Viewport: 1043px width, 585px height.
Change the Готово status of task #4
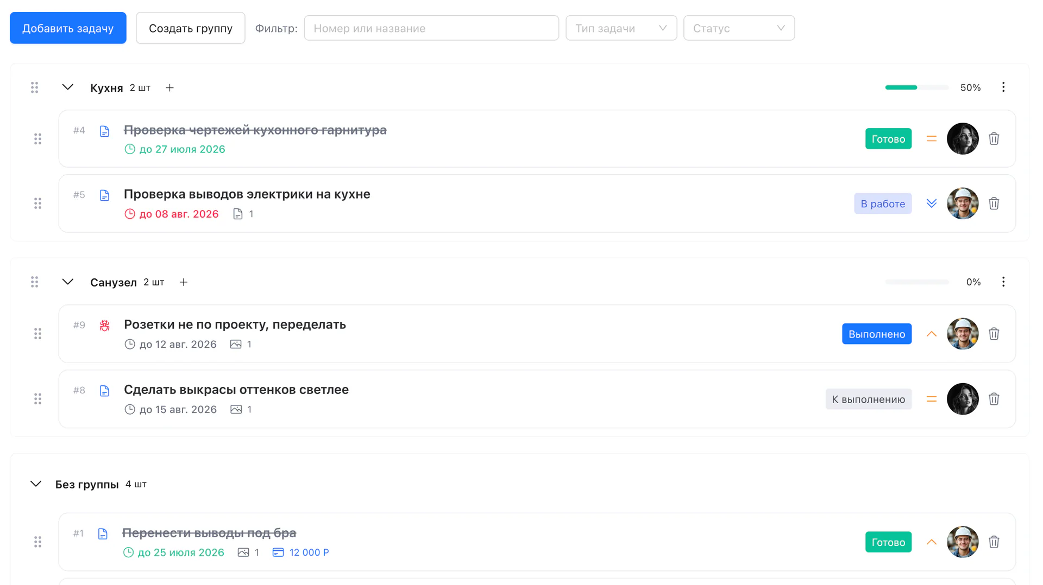point(889,139)
